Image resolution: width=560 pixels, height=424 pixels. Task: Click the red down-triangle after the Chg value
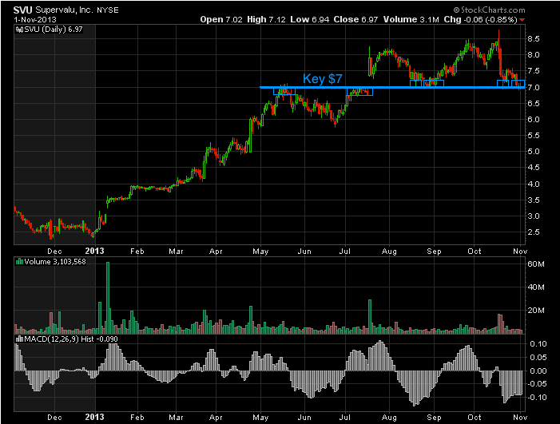(522, 20)
